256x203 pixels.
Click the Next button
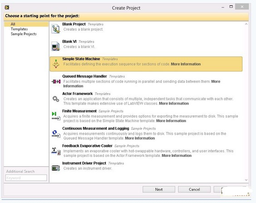pyautogui.click(x=159, y=189)
